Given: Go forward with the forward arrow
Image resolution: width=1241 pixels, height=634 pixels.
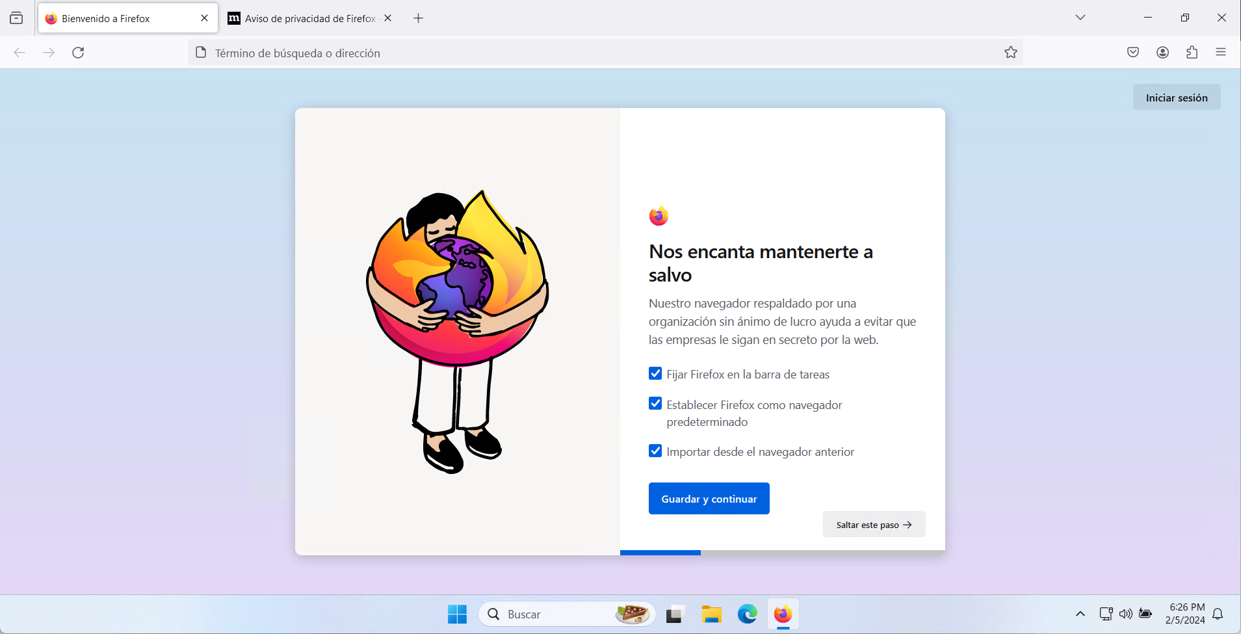Looking at the screenshot, I should [49, 53].
